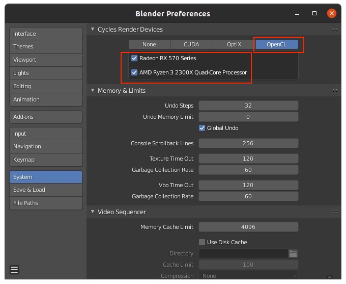Grab the Video Sequencer panel drag handle
This screenshot has width=346, height=284.
pyautogui.click(x=334, y=212)
